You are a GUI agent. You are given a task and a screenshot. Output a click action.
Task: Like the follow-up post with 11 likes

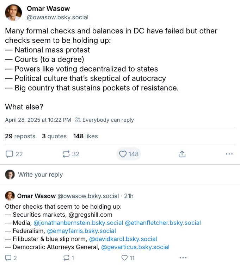pos(124,258)
